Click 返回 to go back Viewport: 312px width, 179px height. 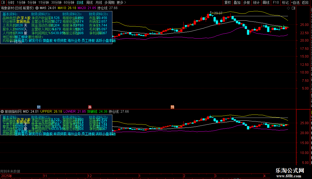305,2
